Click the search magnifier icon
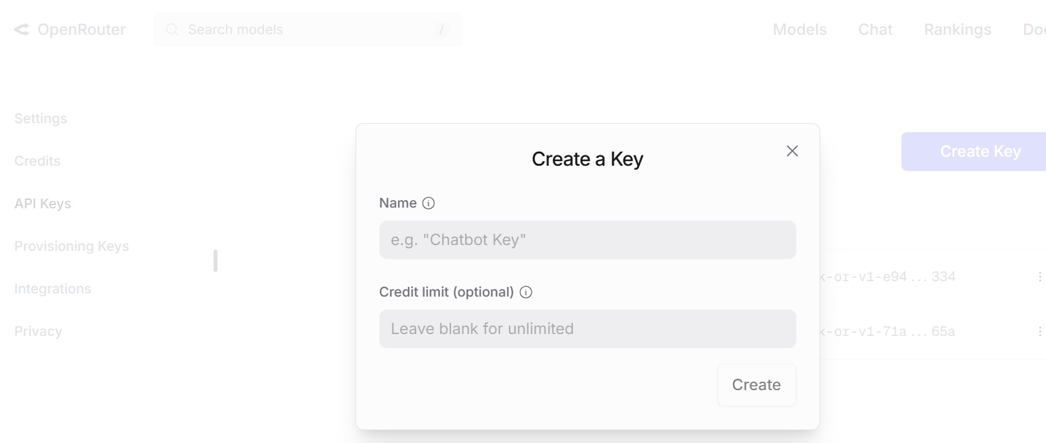The image size is (1046, 443). 172,30
